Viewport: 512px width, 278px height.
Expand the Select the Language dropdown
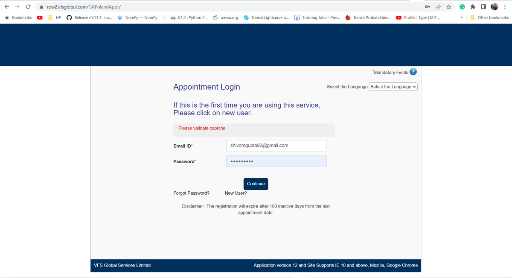[393, 87]
